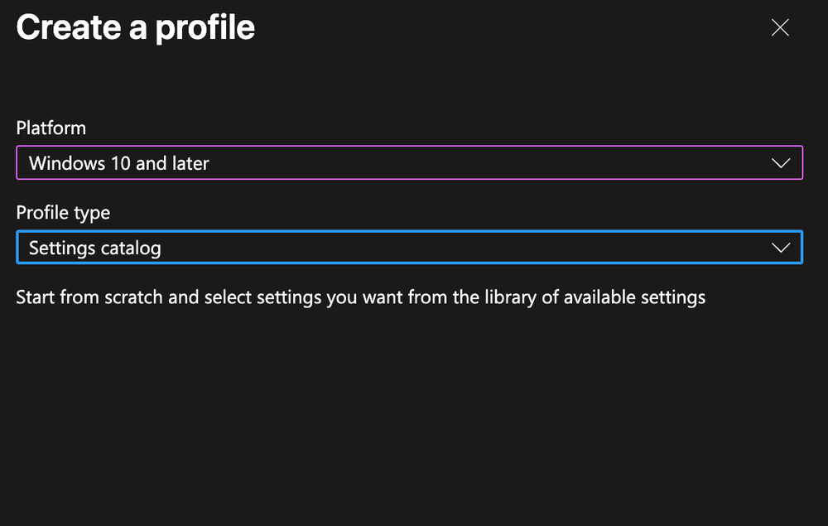Image resolution: width=828 pixels, height=526 pixels.
Task: Click the 'Platform' field label
Action: coord(51,128)
